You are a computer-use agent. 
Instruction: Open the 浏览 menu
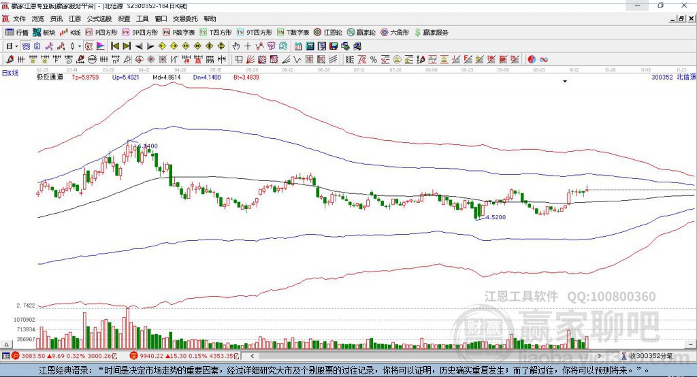click(x=38, y=18)
